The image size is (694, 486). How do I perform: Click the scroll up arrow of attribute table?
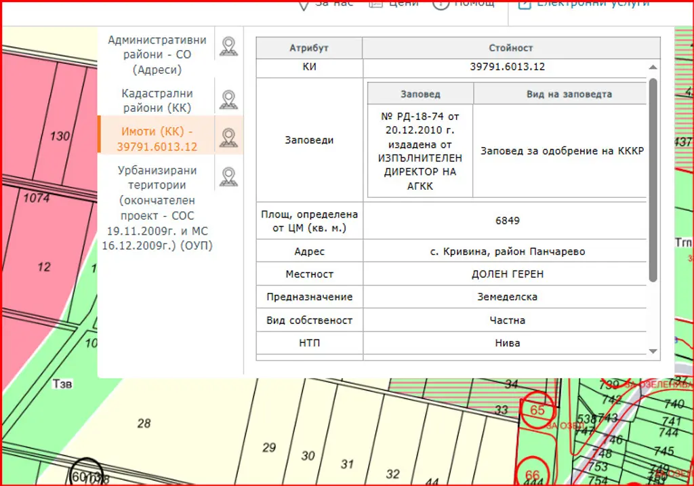(x=653, y=67)
